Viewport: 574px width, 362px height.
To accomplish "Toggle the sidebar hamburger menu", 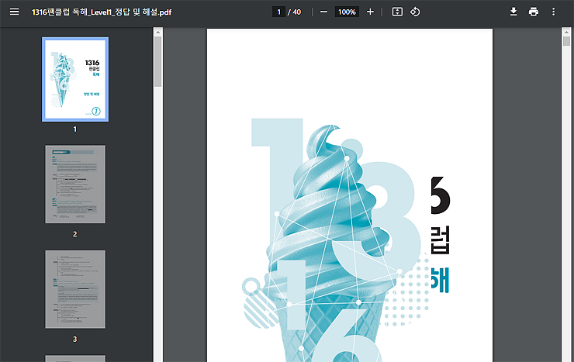I will 14,12.
